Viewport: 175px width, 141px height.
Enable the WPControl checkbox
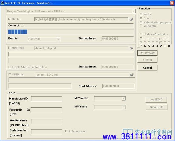(141, 26)
